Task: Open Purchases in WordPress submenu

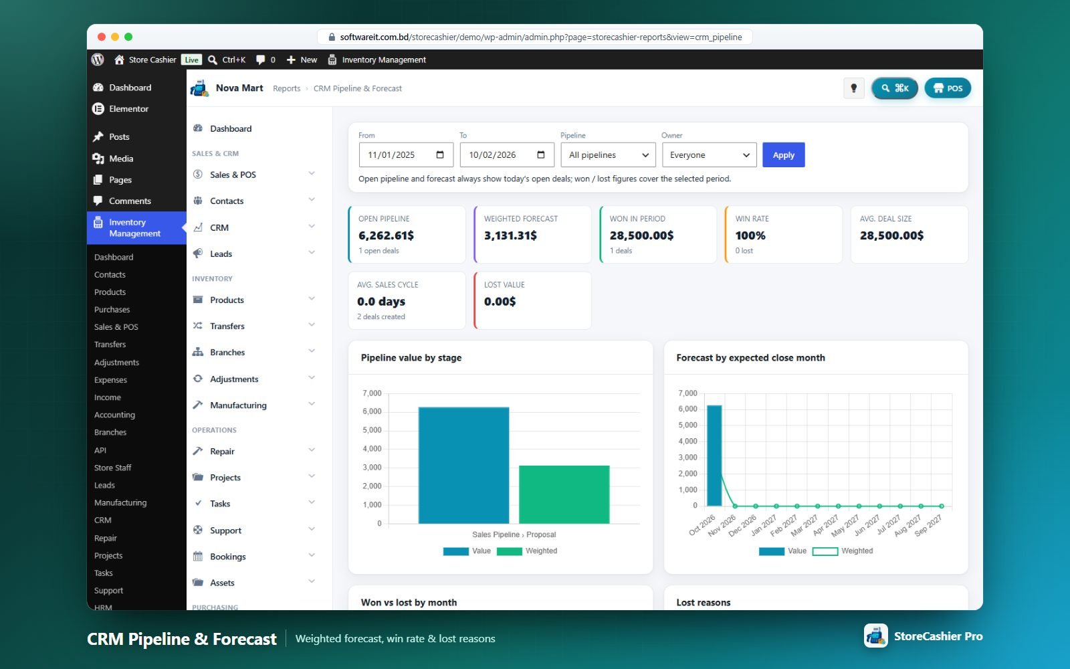Action: (112, 310)
